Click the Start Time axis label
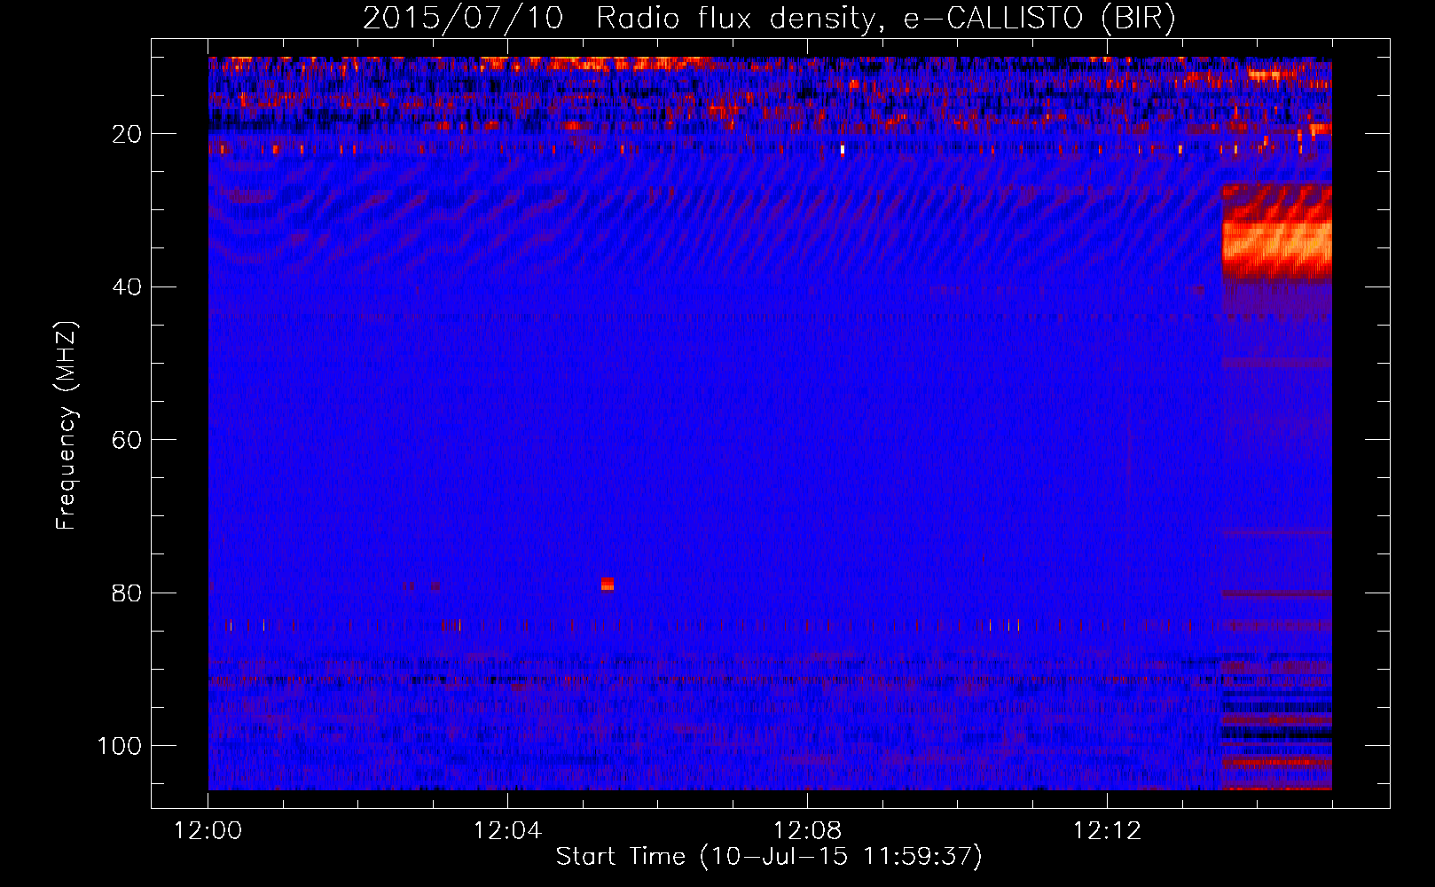 [x=769, y=857]
